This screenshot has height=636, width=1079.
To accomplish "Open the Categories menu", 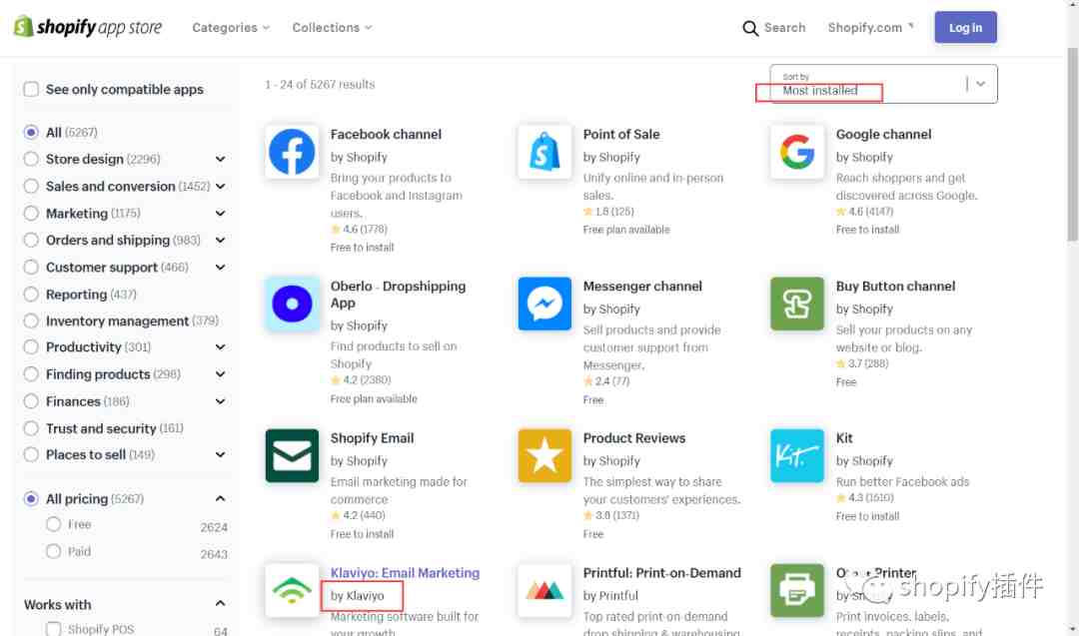I will coord(231,28).
